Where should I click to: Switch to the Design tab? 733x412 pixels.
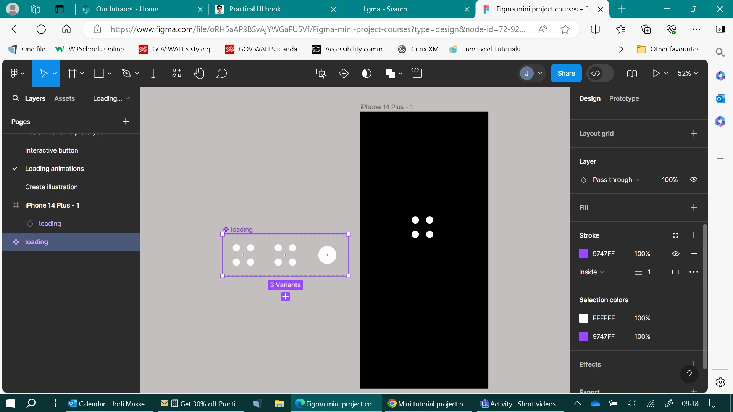click(589, 98)
